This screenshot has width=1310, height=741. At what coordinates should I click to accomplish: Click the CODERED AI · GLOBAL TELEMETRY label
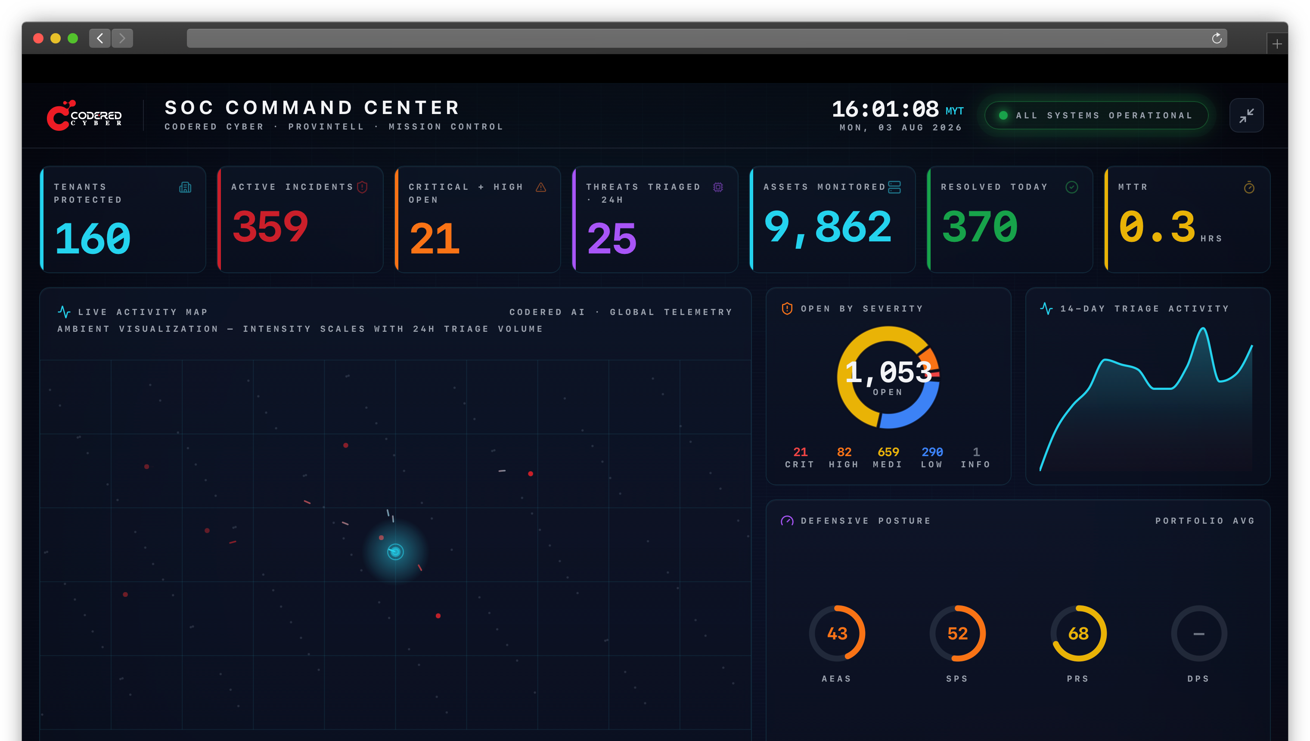(621, 312)
